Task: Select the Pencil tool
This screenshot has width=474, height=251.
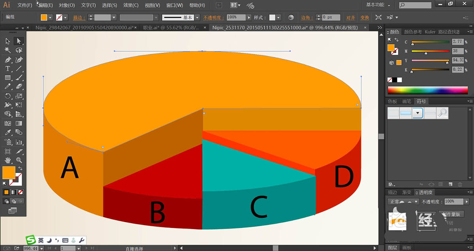Action: click(8, 87)
